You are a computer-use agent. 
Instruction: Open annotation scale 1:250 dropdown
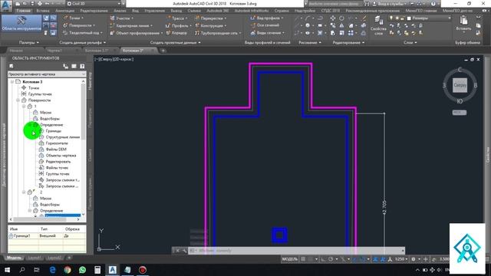point(401,259)
